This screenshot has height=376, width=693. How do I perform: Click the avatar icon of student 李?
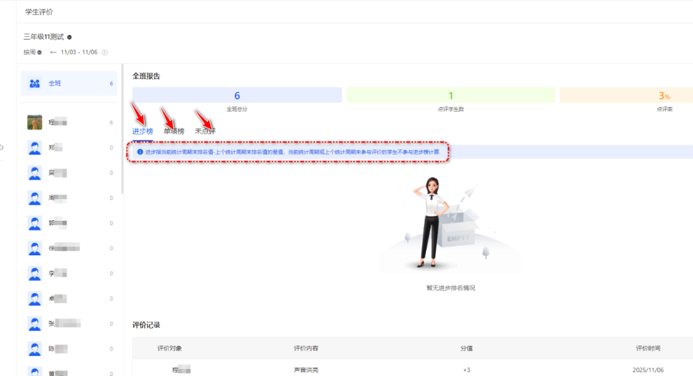click(x=35, y=273)
